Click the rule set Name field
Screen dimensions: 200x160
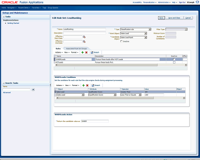click(84, 29)
